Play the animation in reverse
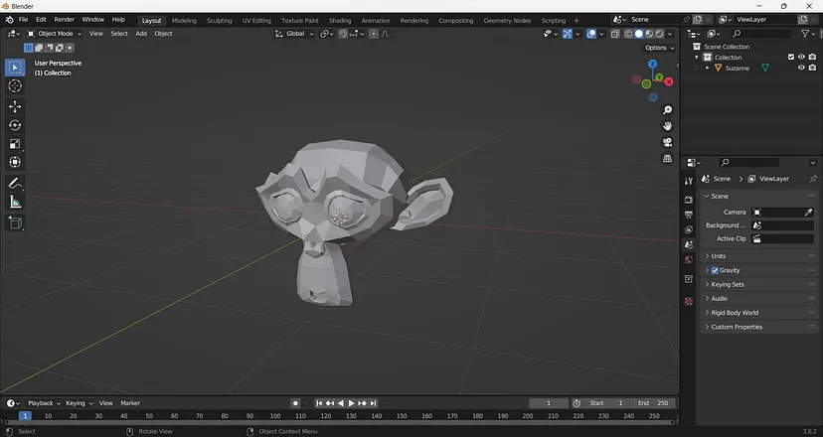This screenshot has width=823, height=437. pyautogui.click(x=341, y=403)
